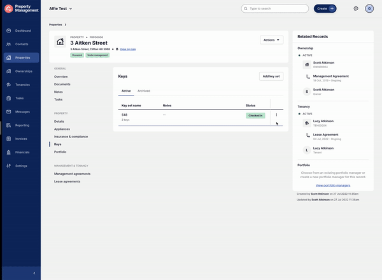This screenshot has height=280, width=382.
Task: Collapse the sidebar with the chevron
Action: pos(34,273)
